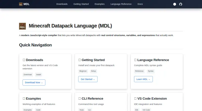202x111 pixels.
Task: Select the Syntax tag
Action: 151,71
